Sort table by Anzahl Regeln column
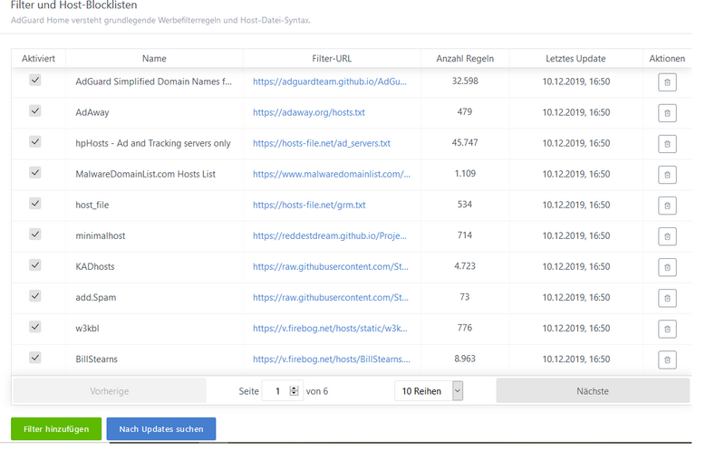 click(465, 59)
